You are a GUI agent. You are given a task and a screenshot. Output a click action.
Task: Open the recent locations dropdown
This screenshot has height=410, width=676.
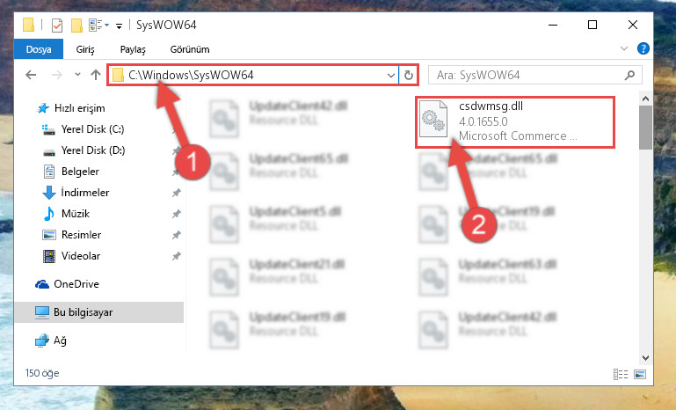coord(77,75)
